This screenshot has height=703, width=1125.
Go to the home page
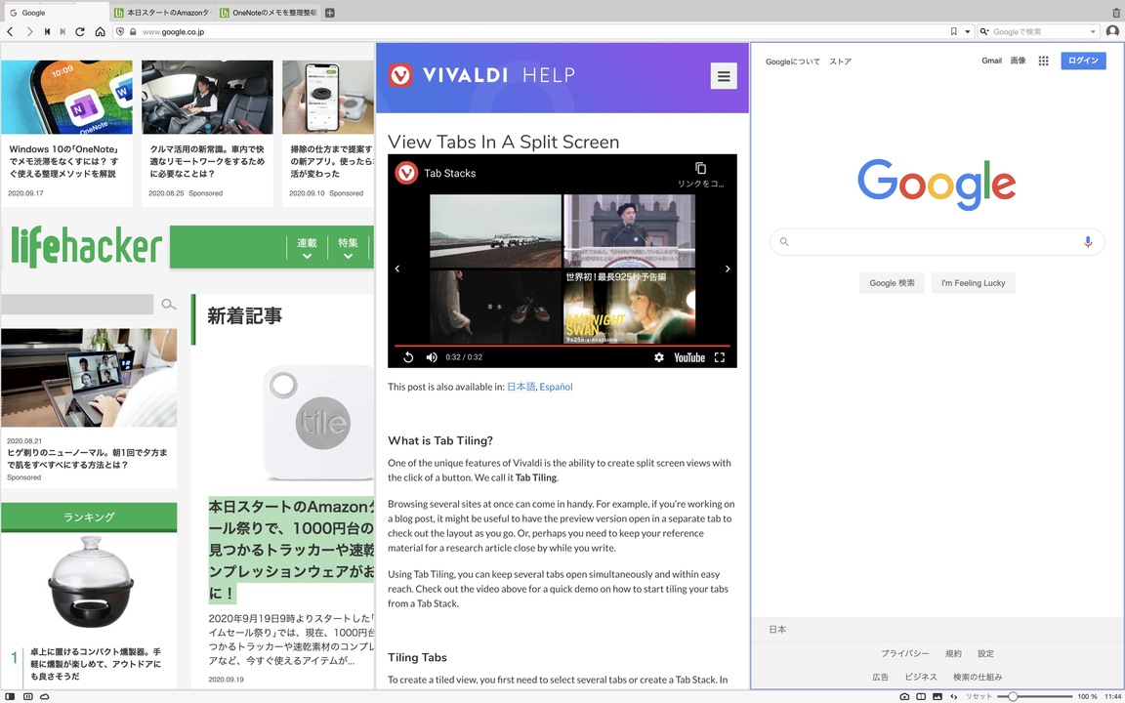tap(100, 31)
